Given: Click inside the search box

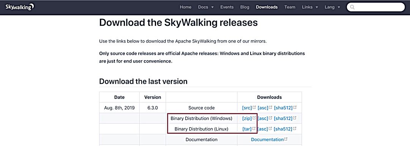Looking at the screenshot, I should 376,7.
